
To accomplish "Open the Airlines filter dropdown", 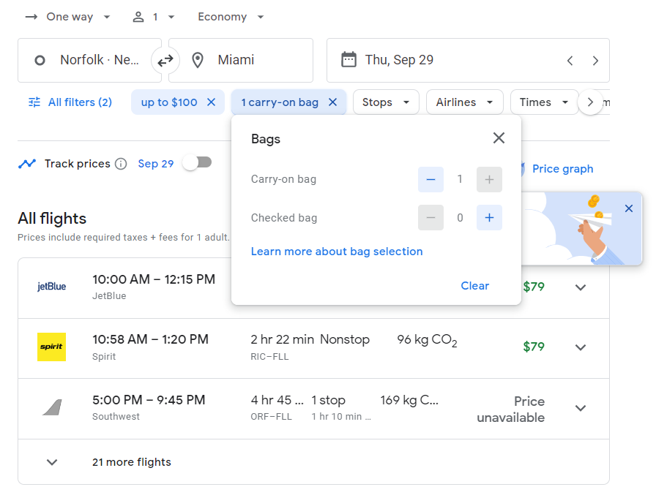I will pos(464,102).
